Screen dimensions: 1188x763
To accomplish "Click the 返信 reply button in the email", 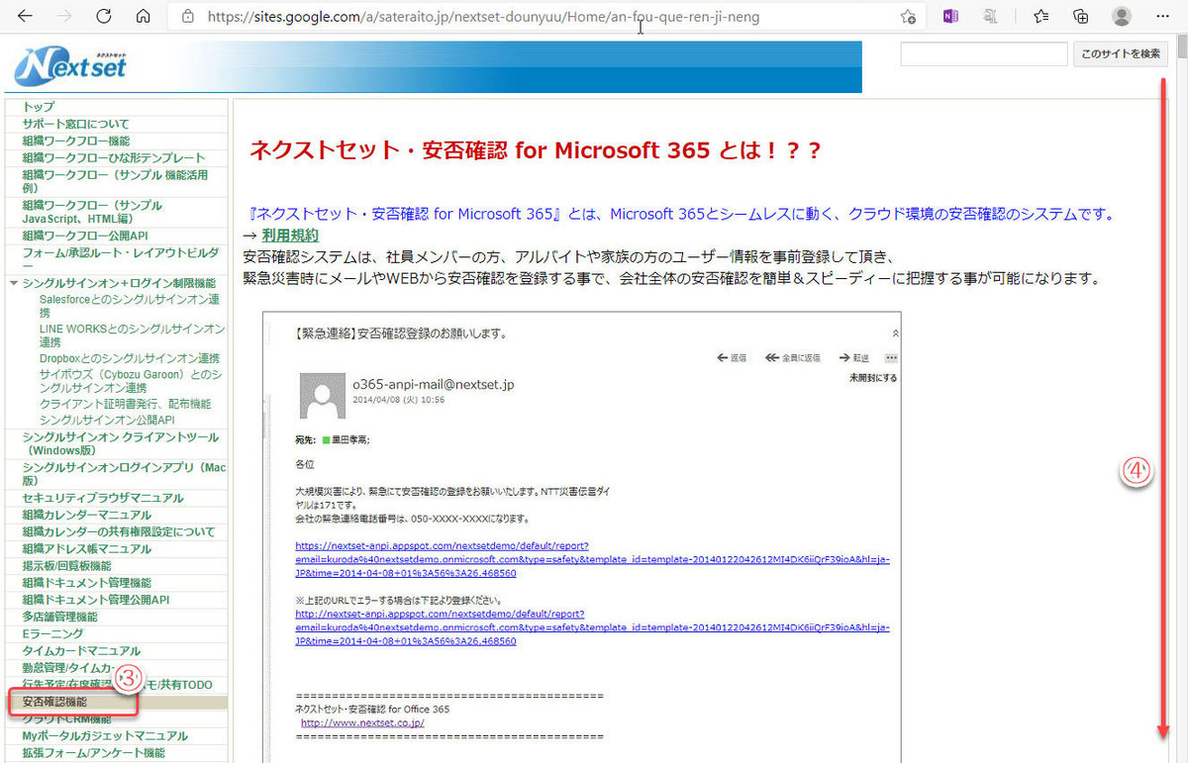I will [731, 357].
